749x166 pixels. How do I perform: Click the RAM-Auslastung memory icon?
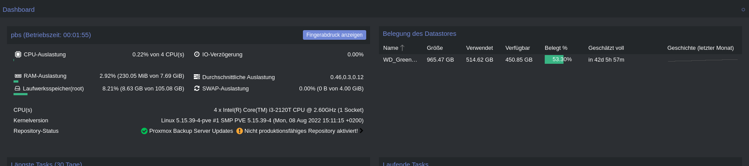pyautogui.click(x=18, y=76)
